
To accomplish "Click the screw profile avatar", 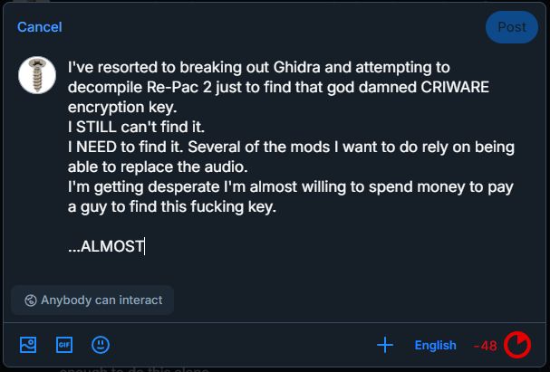I will pyautogui.click(x=38, y=74).
